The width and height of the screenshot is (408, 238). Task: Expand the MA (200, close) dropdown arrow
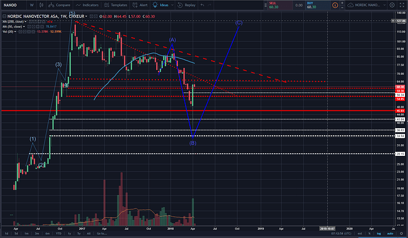[25, 22]
